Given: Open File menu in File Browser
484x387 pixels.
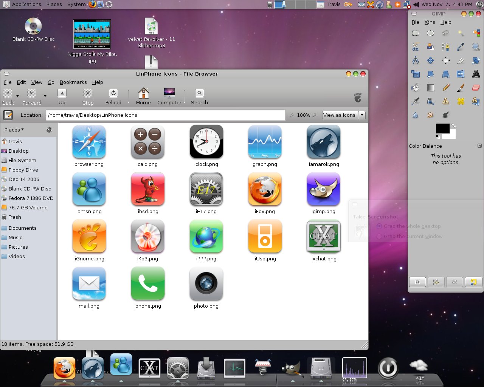Looking at the screenshot, I should pos(8,82).
